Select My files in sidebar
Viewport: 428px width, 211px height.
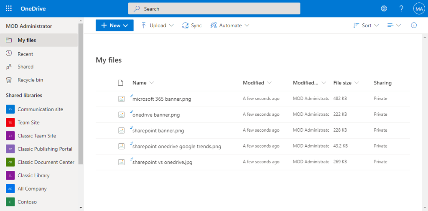pyautogui.click(x=39, y=40)
